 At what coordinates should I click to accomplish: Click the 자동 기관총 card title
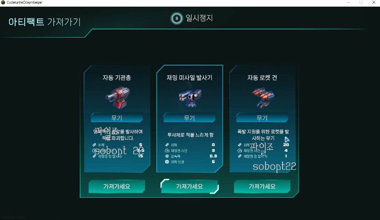(x=116, y=78)
